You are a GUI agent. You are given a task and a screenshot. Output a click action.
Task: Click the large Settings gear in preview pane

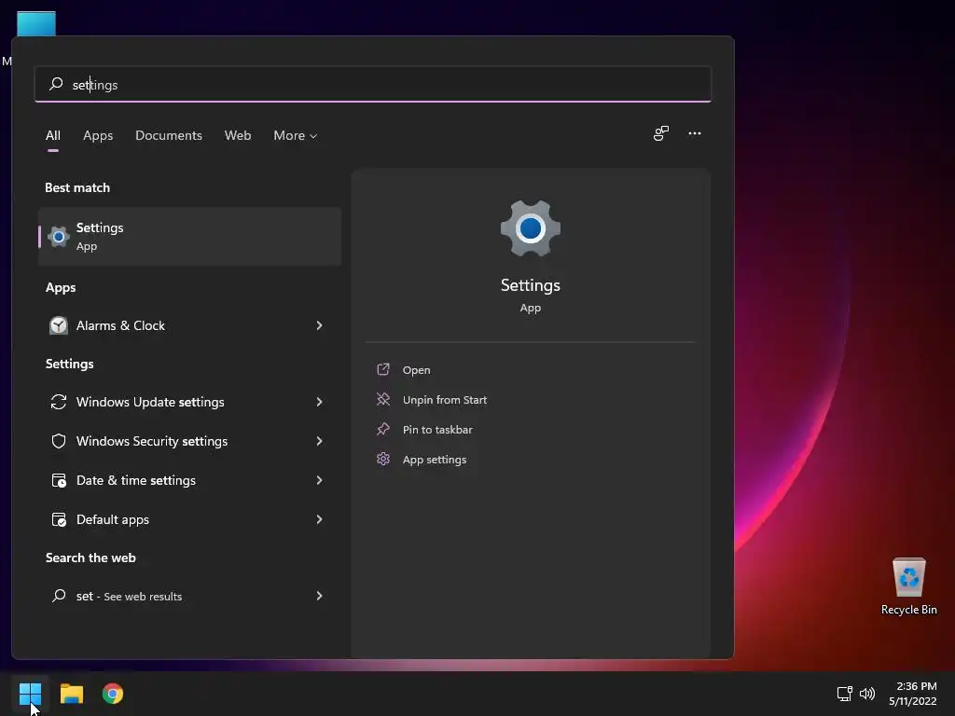tap(531, 228)
